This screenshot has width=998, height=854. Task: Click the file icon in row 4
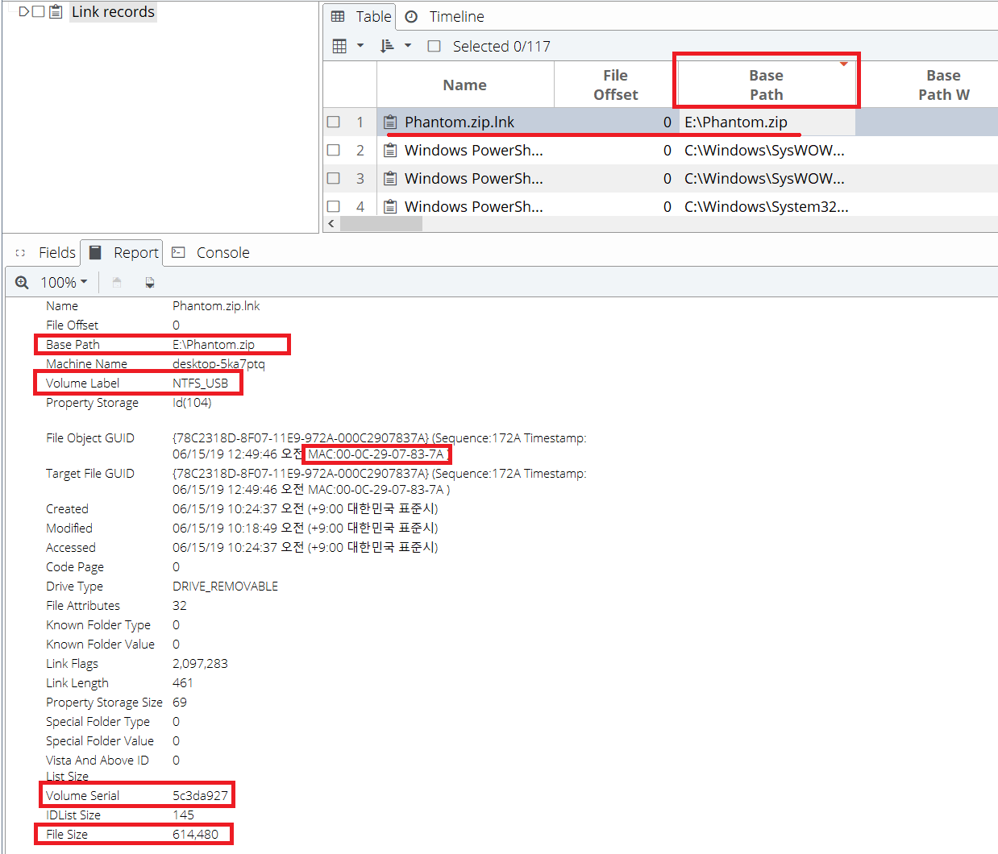click(390, 207)
